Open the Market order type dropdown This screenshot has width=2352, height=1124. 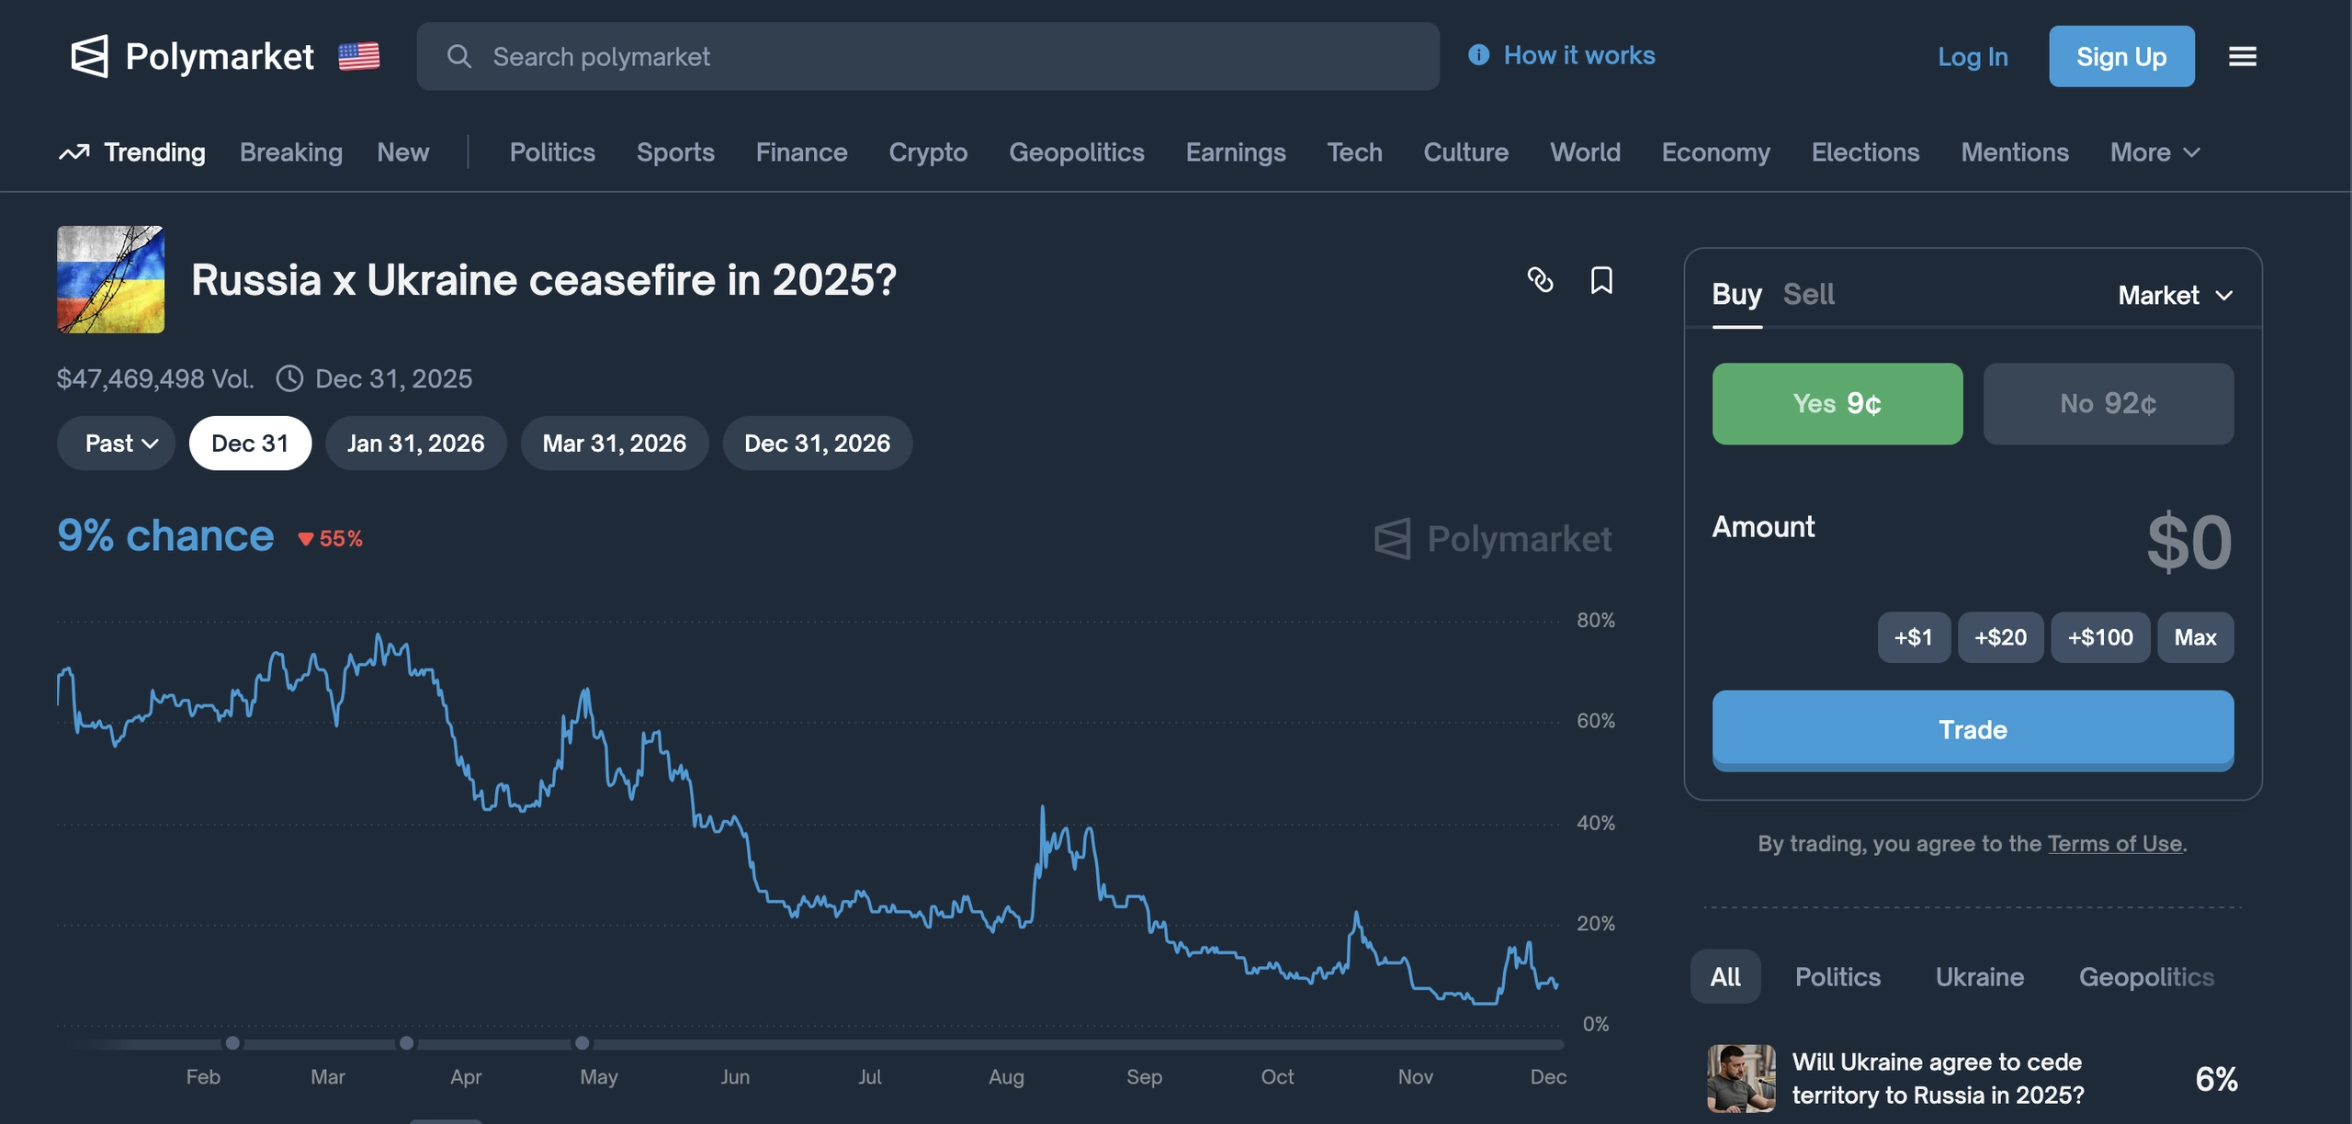pos(2174,296)
